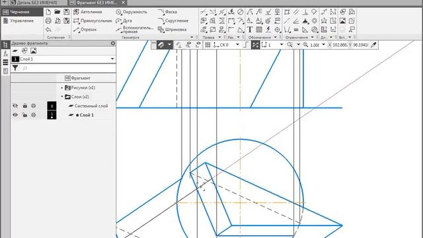Open the СК 0 coordinate system dropdown
The image size is (423, 238).
(x=238, y=45)
